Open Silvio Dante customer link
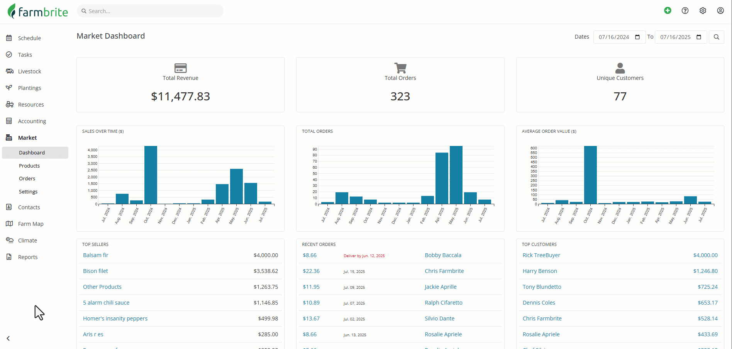 click(x=439, y=319)
